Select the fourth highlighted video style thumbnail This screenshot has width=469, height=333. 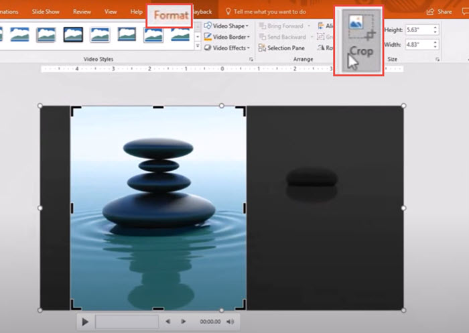73,34
